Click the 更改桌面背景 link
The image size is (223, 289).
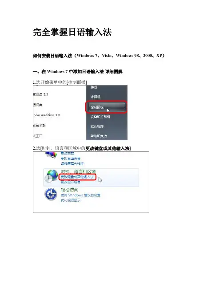point(71,159)
